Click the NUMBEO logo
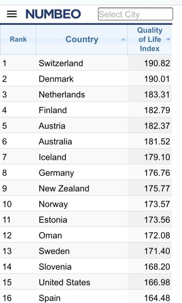 [53, 14]
